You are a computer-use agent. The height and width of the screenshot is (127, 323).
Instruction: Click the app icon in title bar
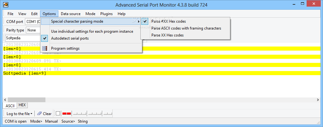click(x=6, y=4)
